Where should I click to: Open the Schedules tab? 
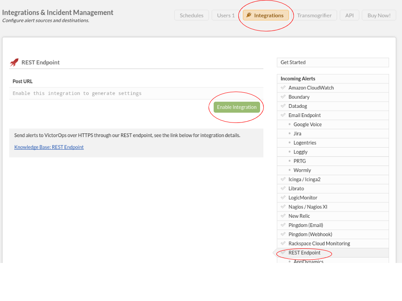click(x=191, y=15)
